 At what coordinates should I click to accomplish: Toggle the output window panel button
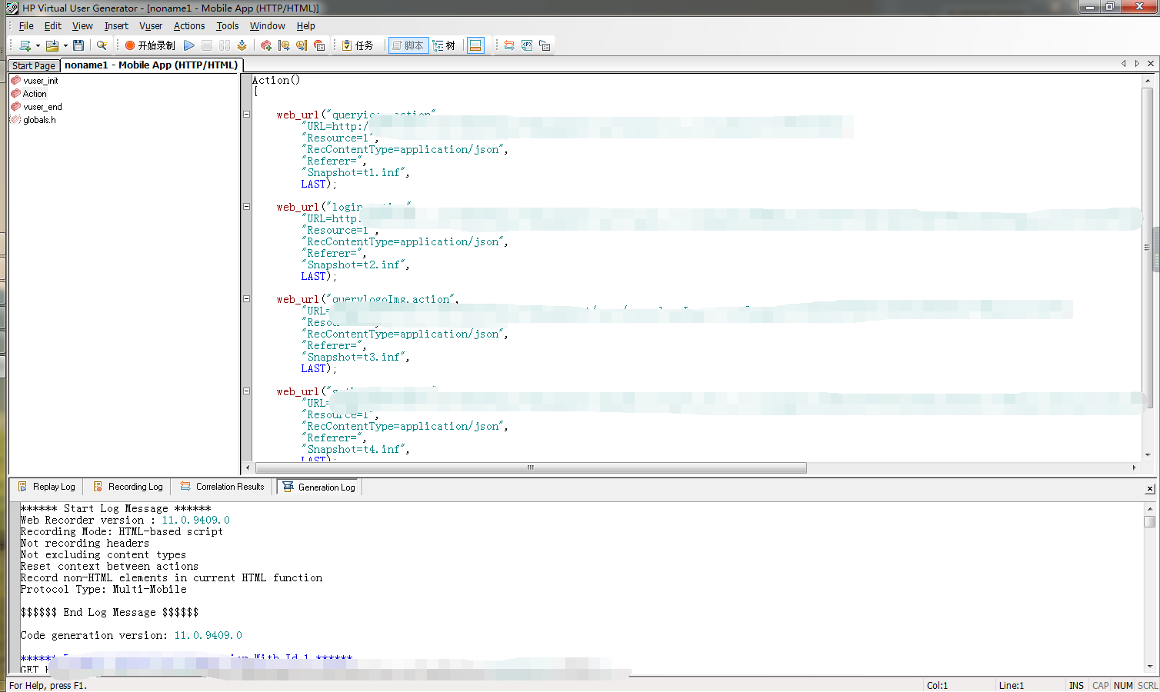point(475,45)
